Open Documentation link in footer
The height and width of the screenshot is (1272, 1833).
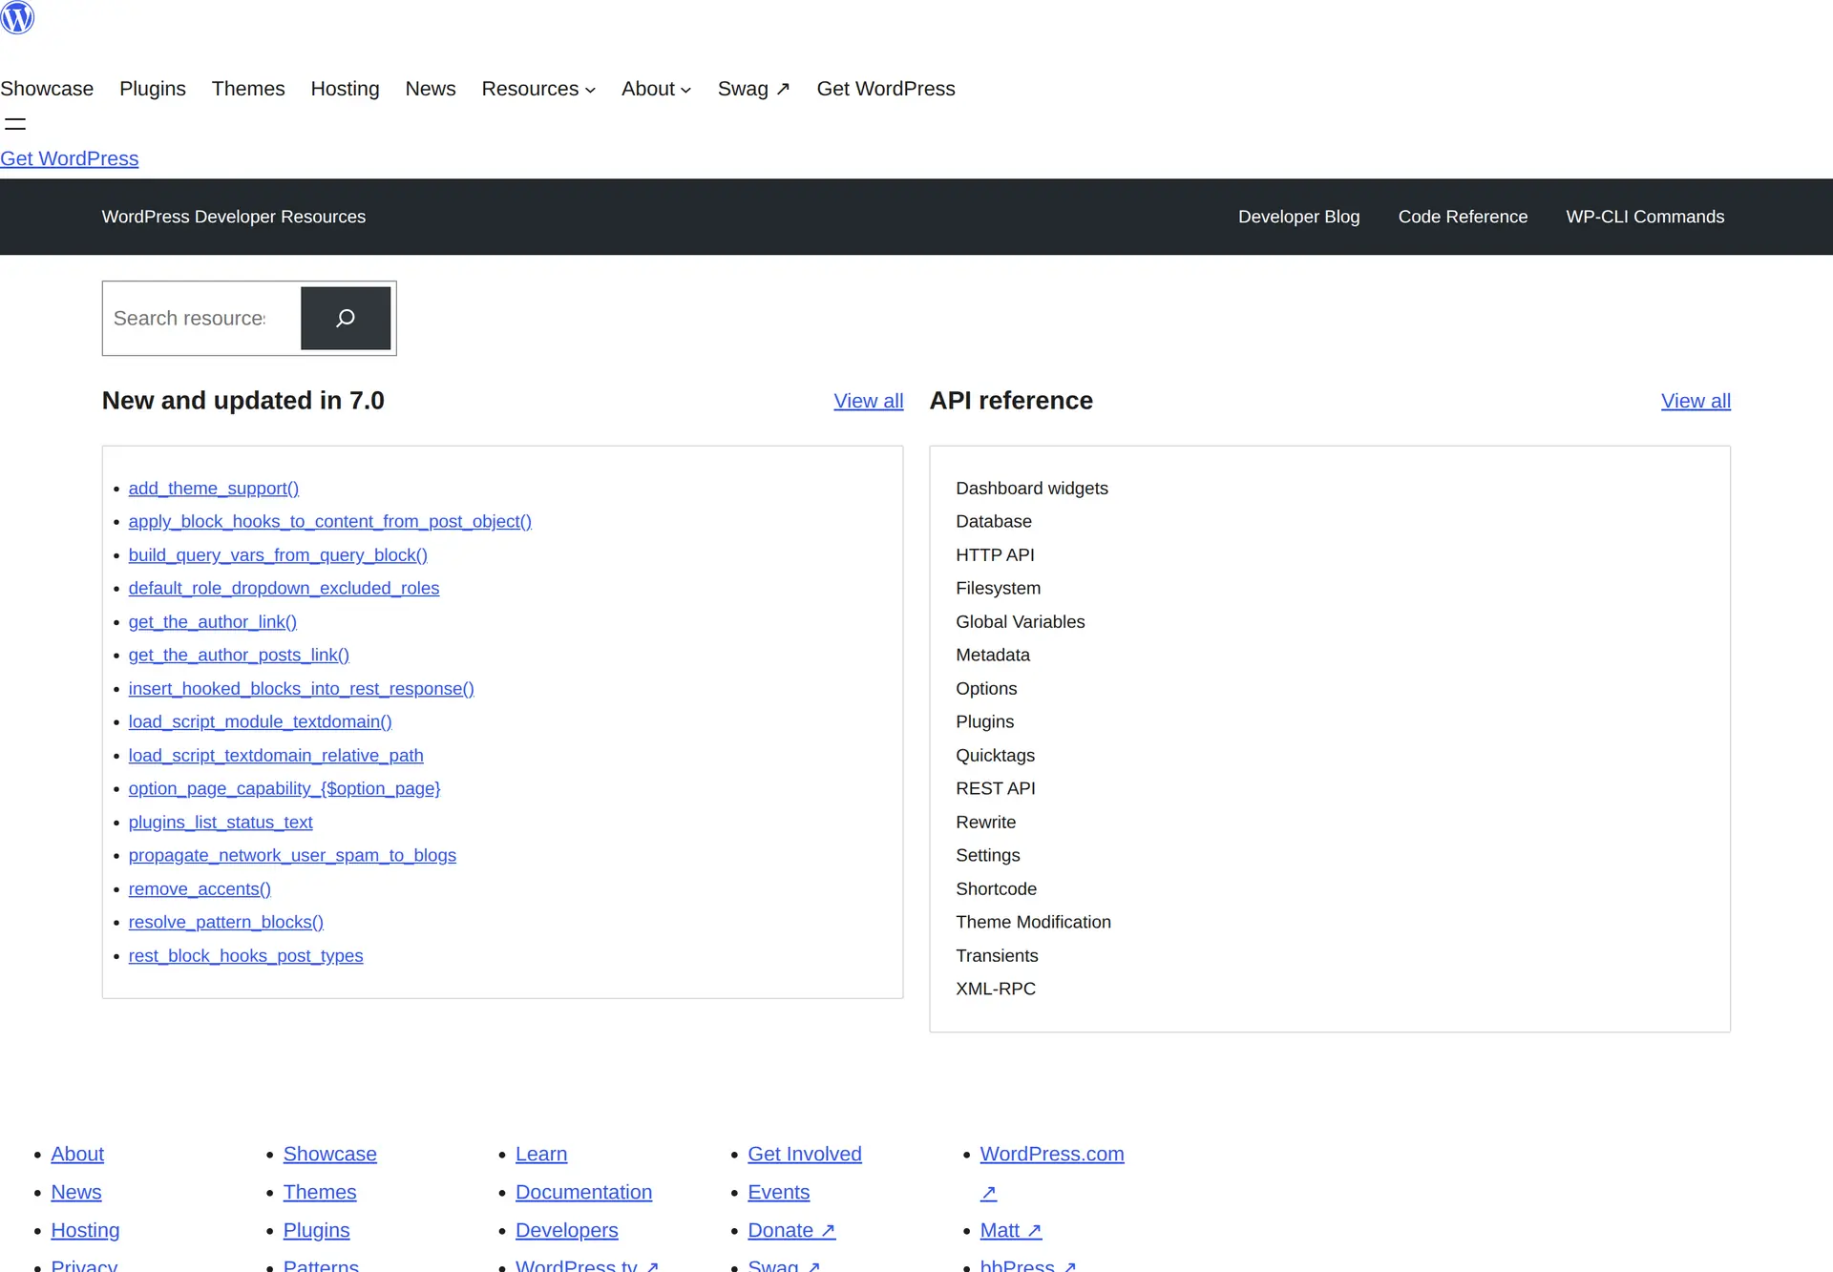click(x=584, y=1193)
